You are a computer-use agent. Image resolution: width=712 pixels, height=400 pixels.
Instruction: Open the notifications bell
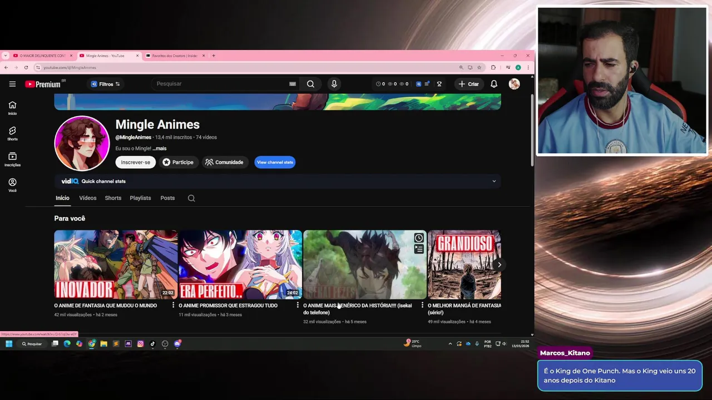tap(494, 84)
